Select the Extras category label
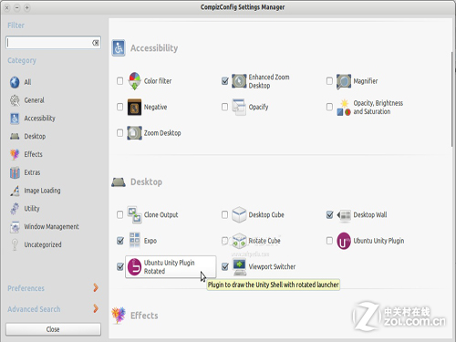The width and height of the screenshot is (456, 342). (x=32, y=172)
